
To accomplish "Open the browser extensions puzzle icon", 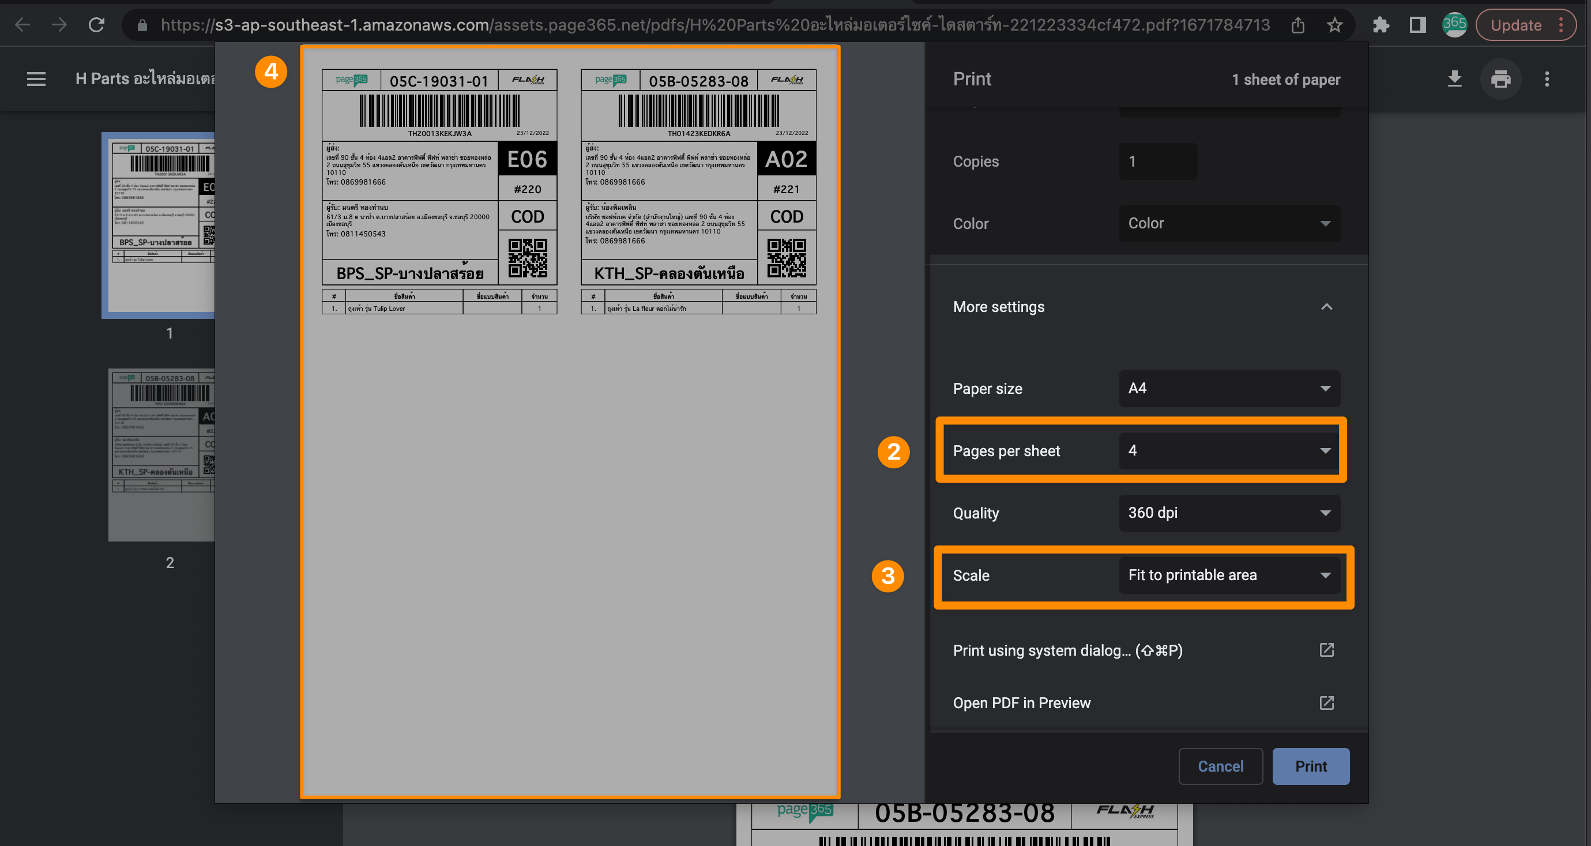I will coord(1381,25).
